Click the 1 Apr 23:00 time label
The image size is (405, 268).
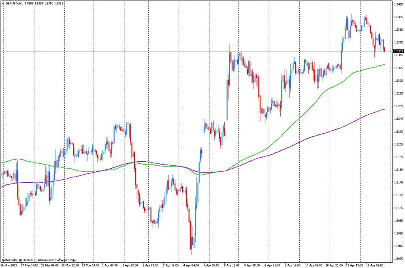point(130,265)
